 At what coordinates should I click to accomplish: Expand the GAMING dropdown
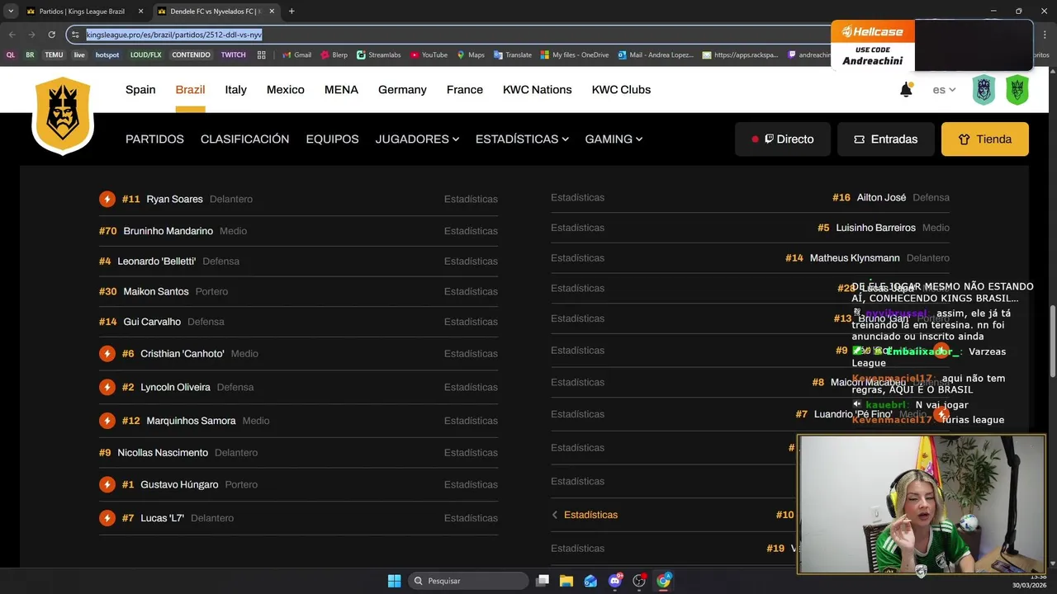pyautogui.click(x=614, y=139)
